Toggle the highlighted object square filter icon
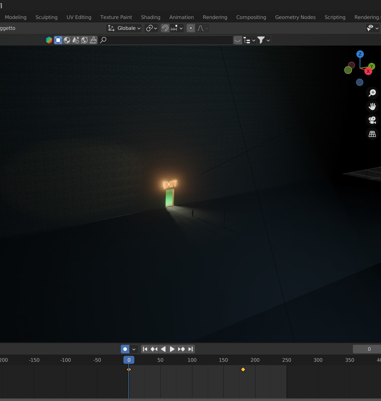The image size is (381, 401). coord(58,40)
